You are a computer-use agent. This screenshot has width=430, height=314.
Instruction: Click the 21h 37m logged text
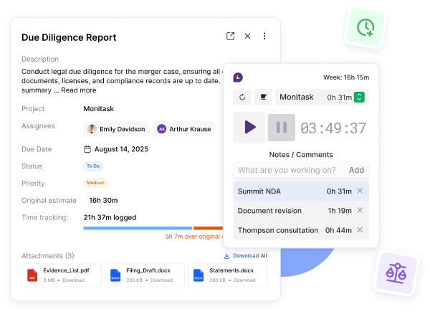pyautogui.click(x=110, y=217)
